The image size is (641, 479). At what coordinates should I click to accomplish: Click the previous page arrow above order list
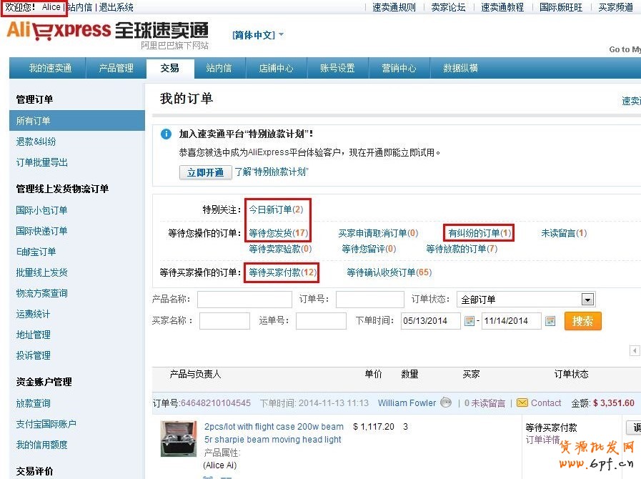point(634,350)
